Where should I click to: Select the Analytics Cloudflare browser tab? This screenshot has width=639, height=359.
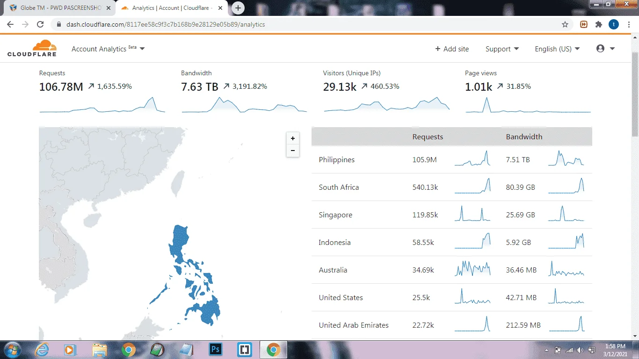[172, 8]
